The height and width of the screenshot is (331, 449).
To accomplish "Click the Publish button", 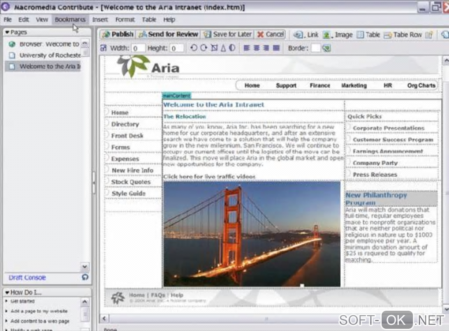I will pyautogui.click(x=118, y=34).
